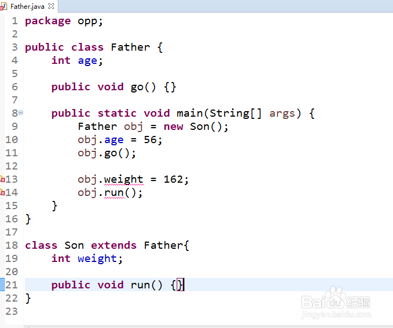Click line number 17 in the gutter

pos(12,232)
